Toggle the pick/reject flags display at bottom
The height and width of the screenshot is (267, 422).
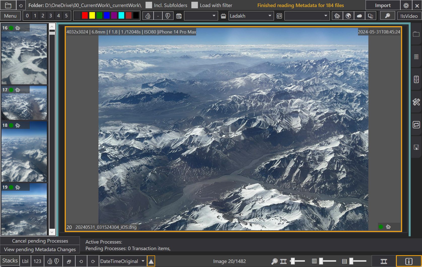click(53, 261)
